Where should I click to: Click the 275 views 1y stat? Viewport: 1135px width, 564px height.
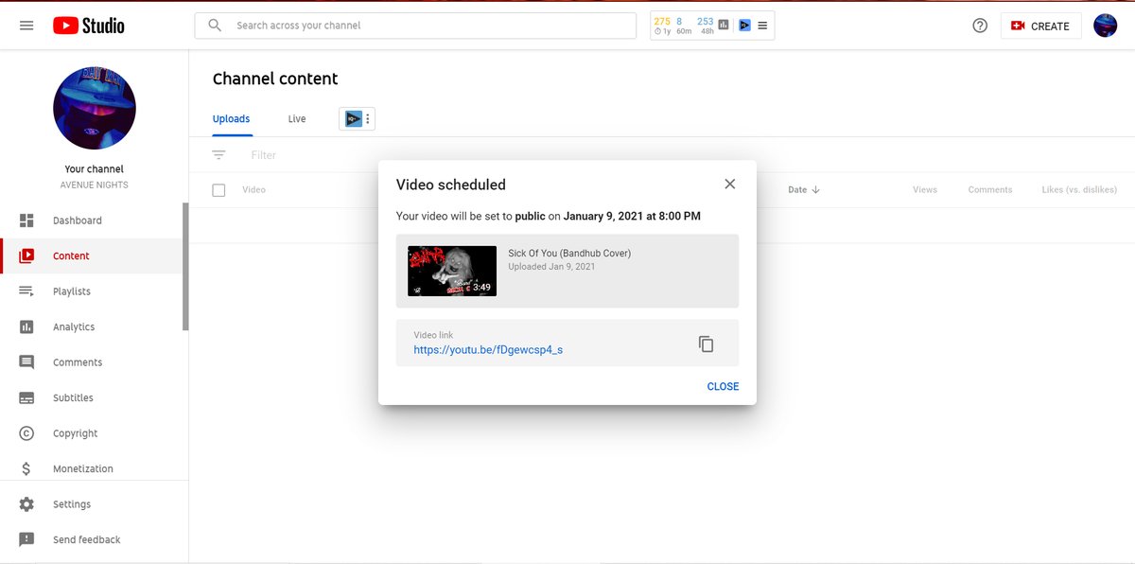661,26
